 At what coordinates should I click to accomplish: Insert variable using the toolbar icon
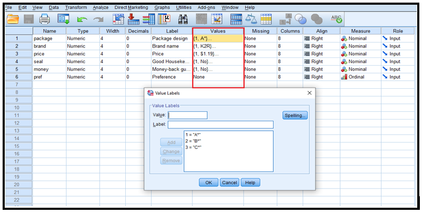216,19
